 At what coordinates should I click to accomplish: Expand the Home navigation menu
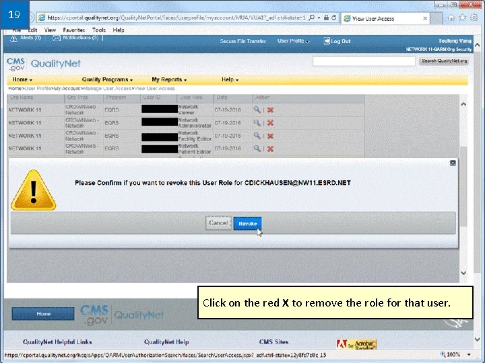tap(22, 79)
